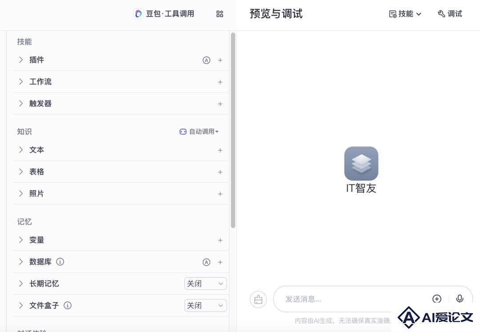Expand the 工作流 section
Image resolution: width=480 pixels, height=332 pixels.
pyautogui.click(x=21, y=81)
